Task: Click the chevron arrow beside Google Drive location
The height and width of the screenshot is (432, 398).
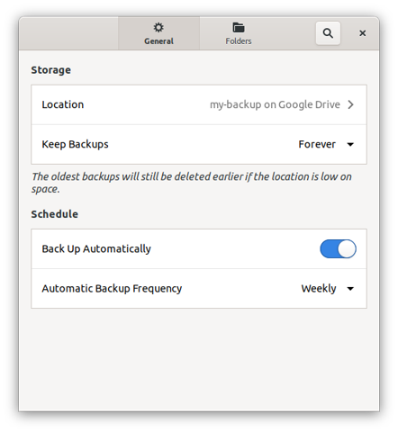Action: [350, 104]
